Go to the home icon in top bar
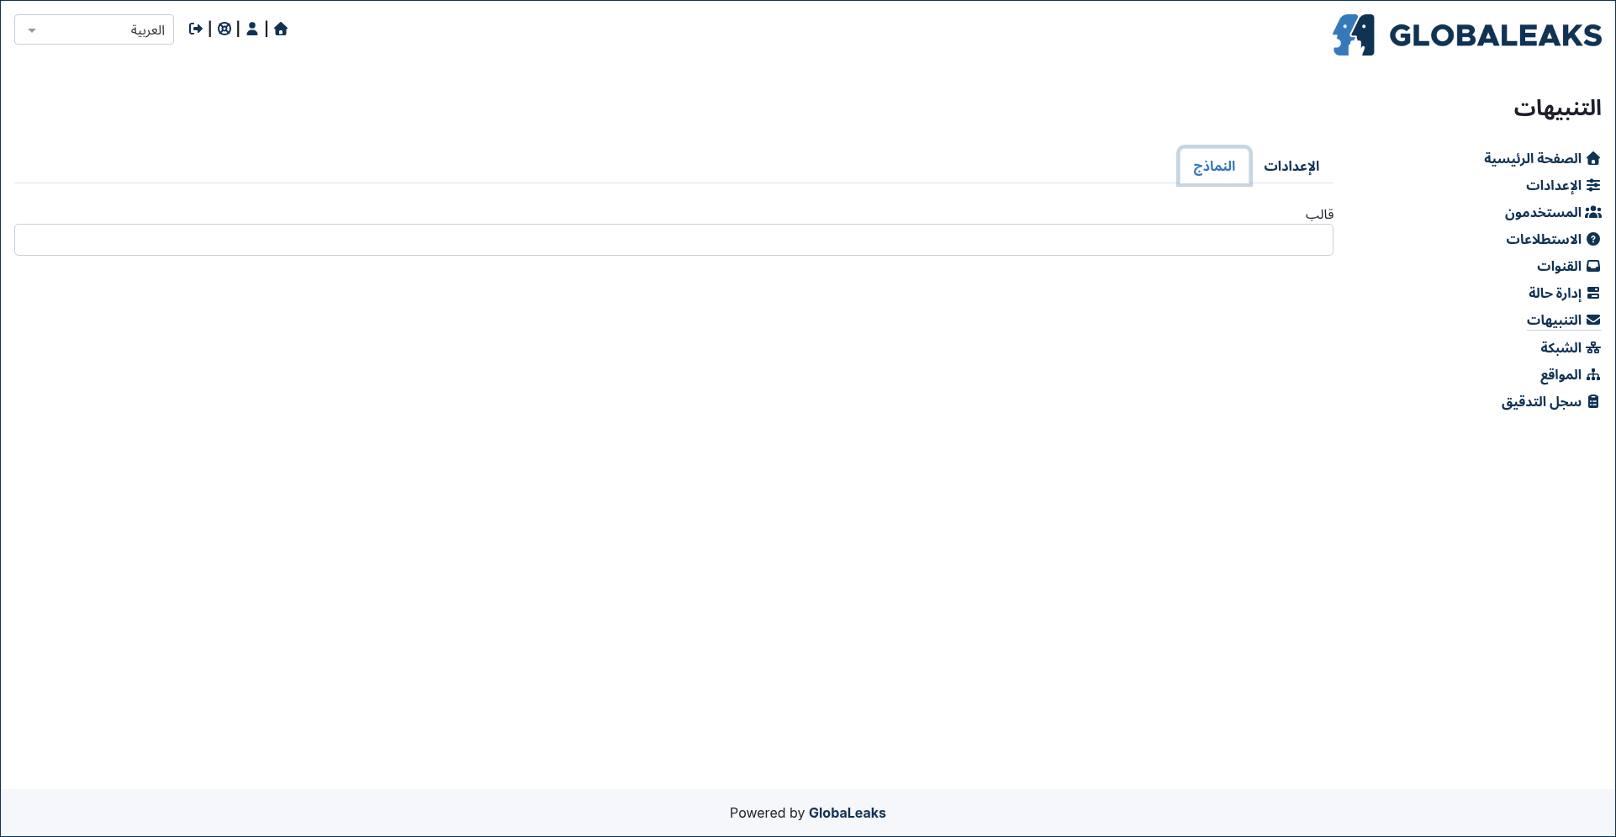Image resolution: width=1616 pixels, height=837 pixels. pyautogui.click(x=281, y=29)
